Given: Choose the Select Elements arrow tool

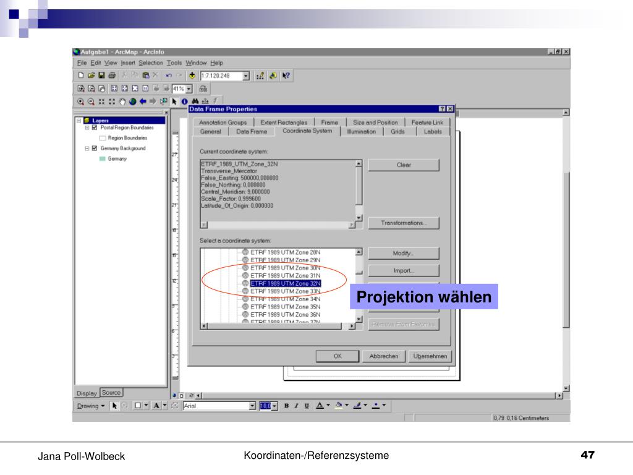Looking at the screenshot, I should click(x=174, y=101).
